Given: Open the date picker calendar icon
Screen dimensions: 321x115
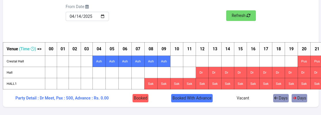Looking at the screenshot, I should 103,16.
